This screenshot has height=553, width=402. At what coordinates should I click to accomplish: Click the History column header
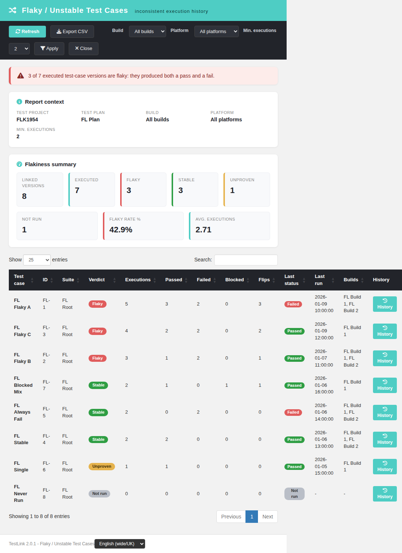381,280
